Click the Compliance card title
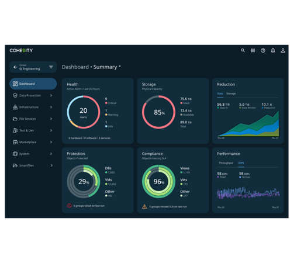 pos(152,154)
